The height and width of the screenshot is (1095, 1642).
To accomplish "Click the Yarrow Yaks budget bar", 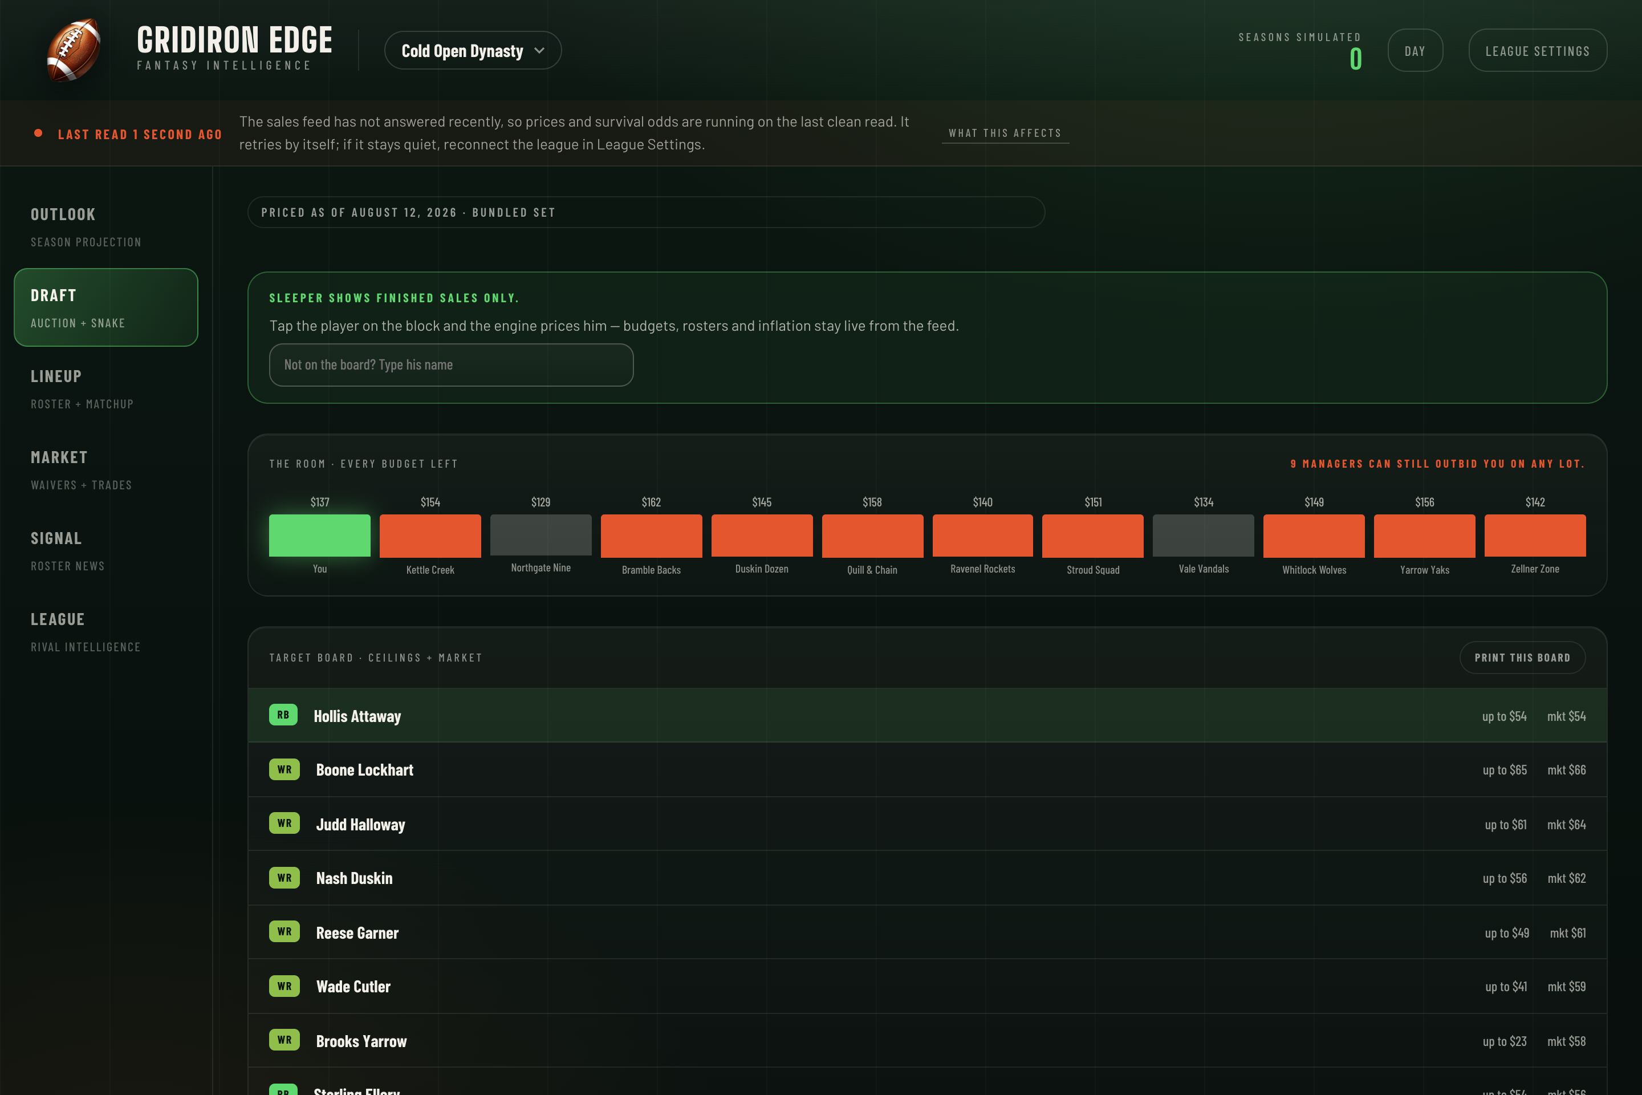I will point(1424,536).
